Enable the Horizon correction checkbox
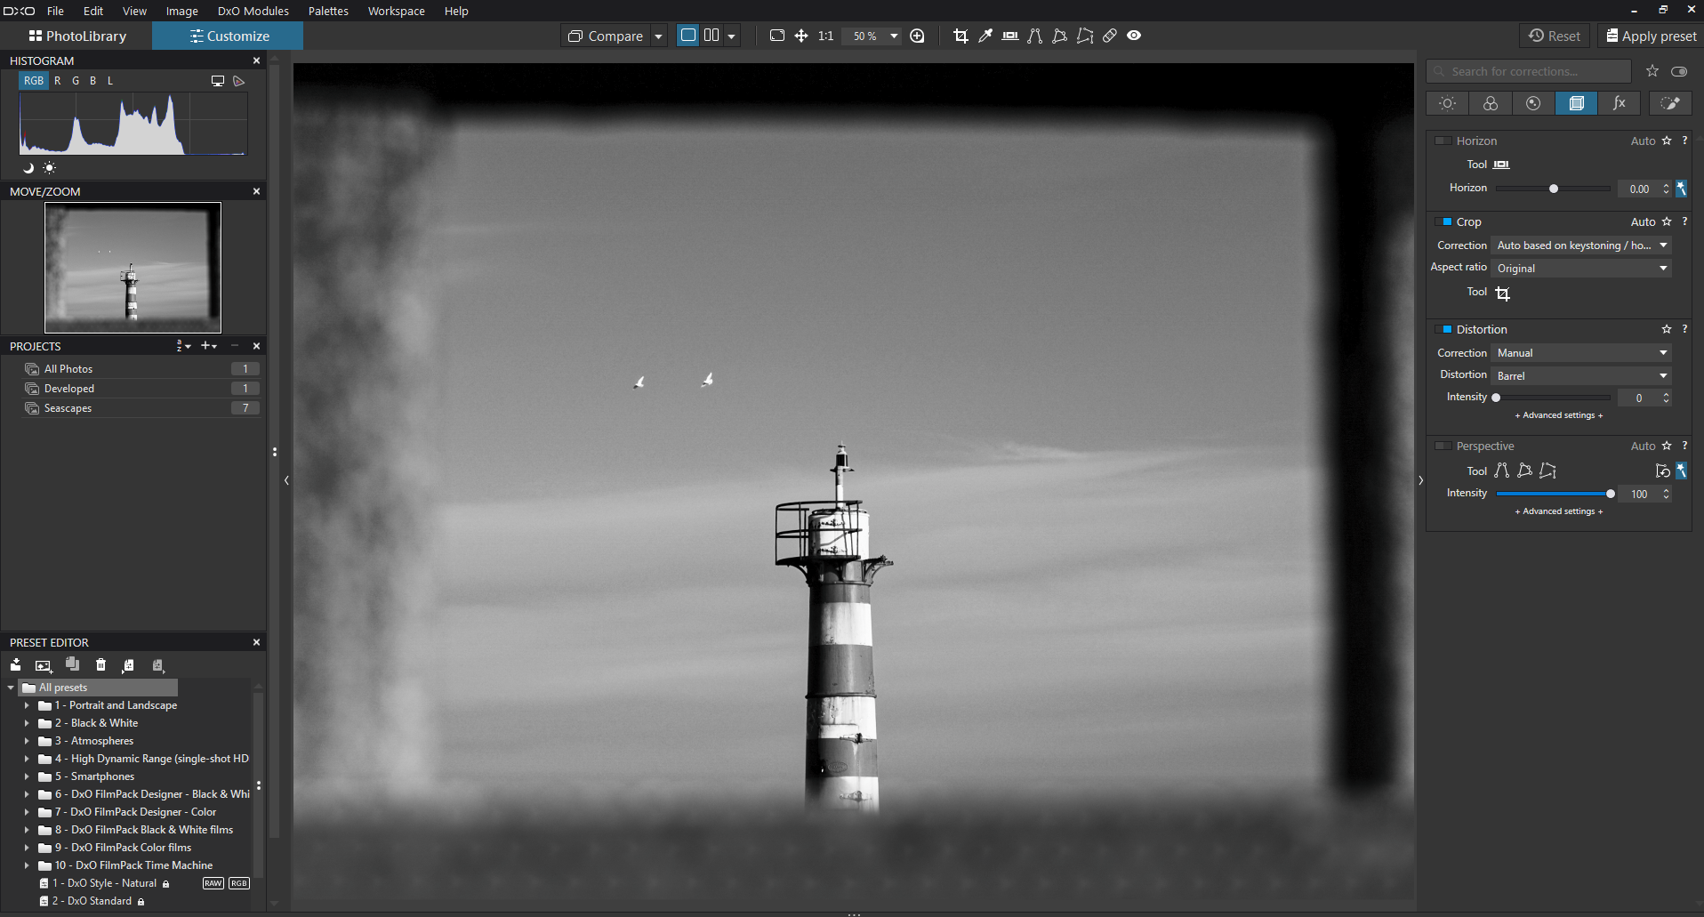 pos(1443,141)
